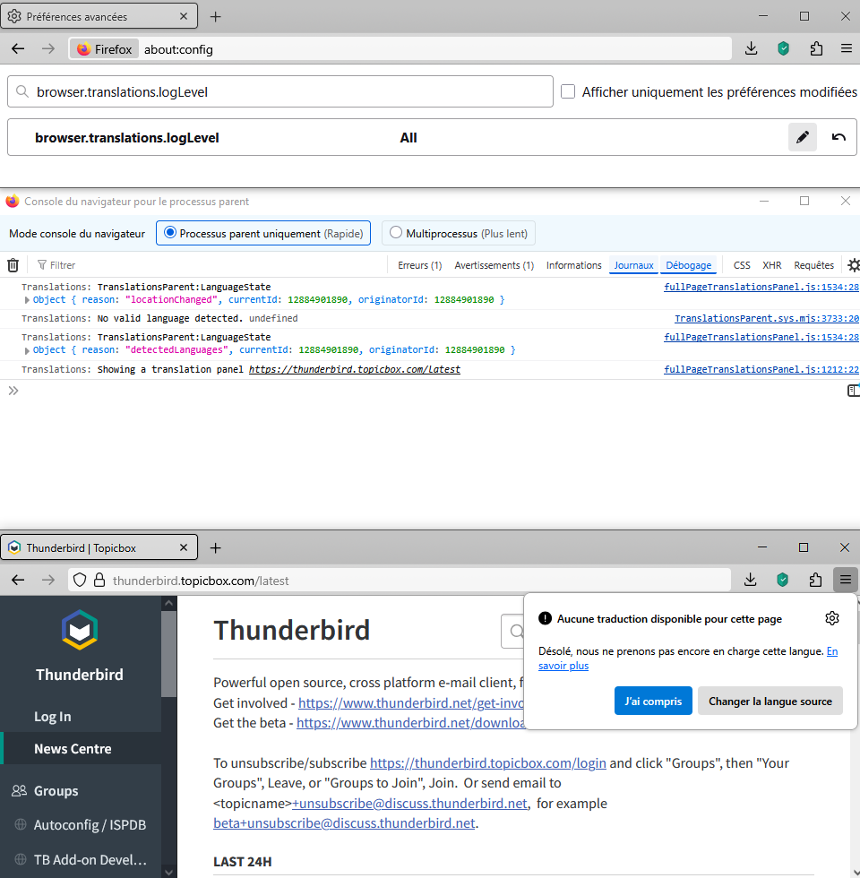
Task: Click green shield extension icon in about:config window
Action: 783,48
